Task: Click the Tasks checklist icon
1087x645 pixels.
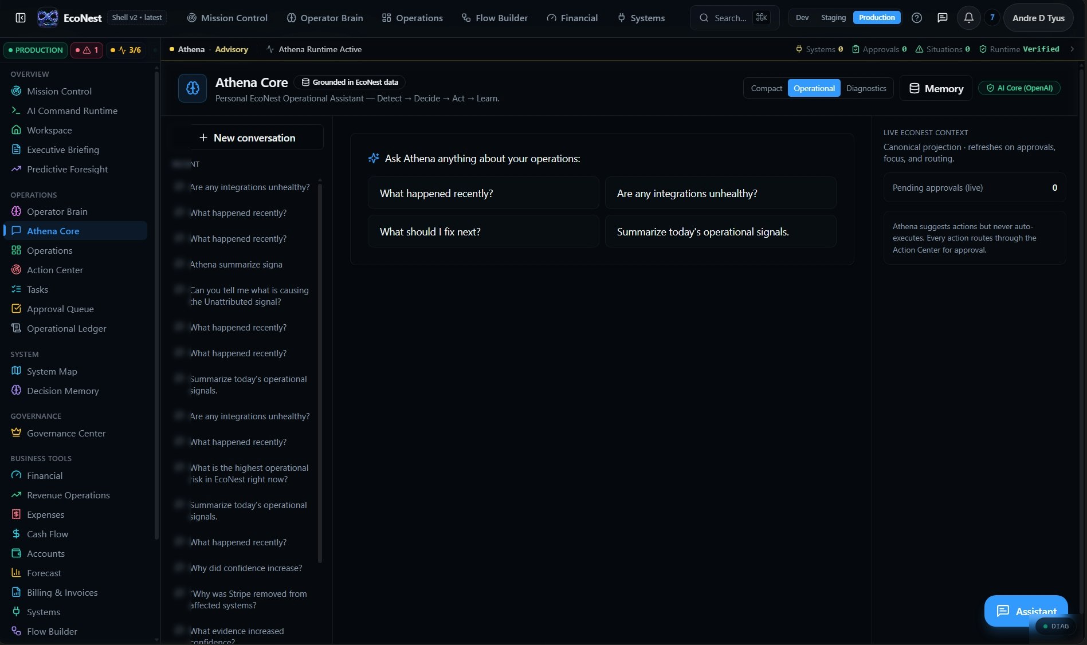Action: tap(16, 289)
